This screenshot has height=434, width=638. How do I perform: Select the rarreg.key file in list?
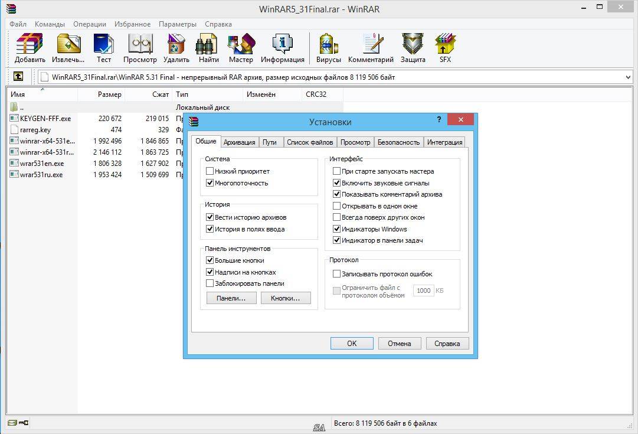[x=35, y=130]
